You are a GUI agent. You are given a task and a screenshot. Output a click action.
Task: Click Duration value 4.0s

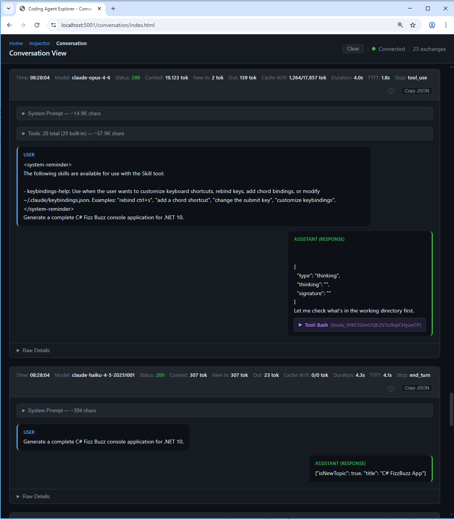[359, 78]
